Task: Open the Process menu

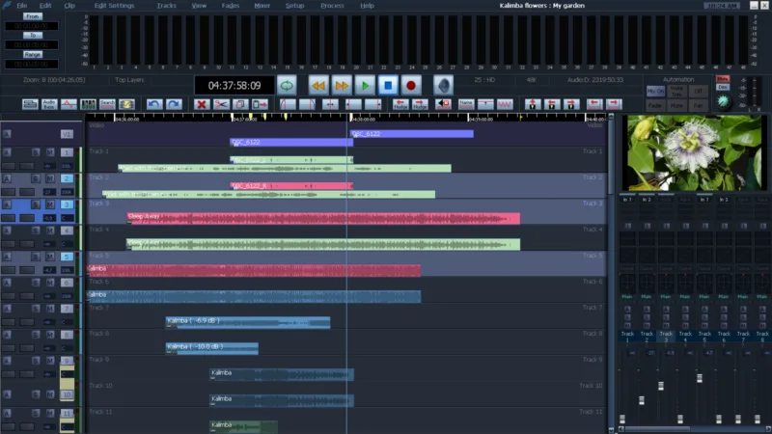Action: [x=332, y=6]
